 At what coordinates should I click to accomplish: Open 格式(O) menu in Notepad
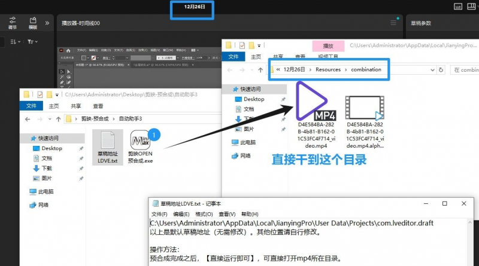tap(204, 214)
